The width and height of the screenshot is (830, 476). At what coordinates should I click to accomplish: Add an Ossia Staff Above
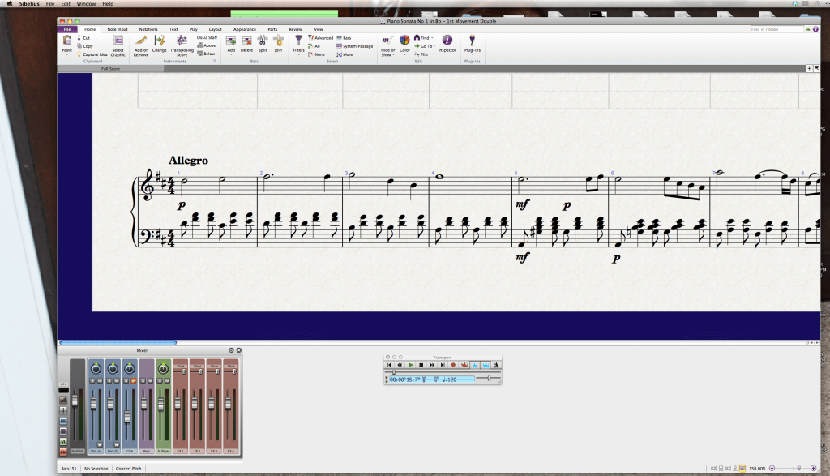207,45
